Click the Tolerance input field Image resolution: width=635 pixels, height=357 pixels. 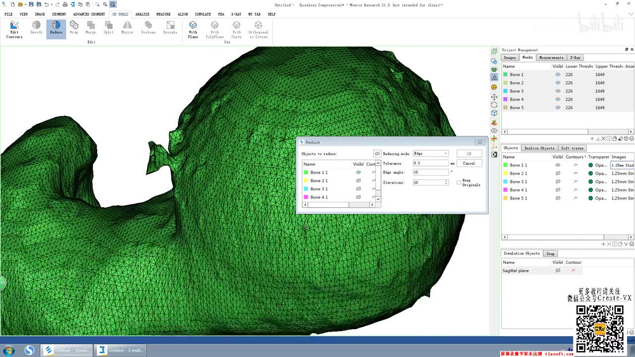click(x=430, y=163)
